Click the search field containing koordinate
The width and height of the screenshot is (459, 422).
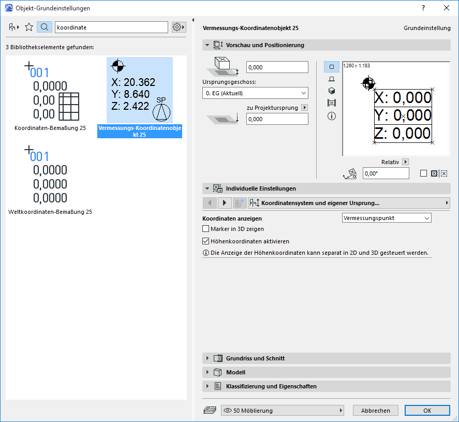click(112, 27)
